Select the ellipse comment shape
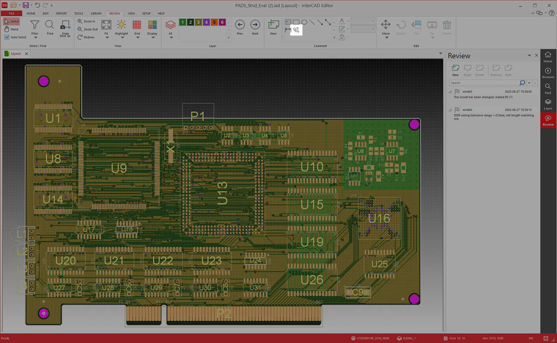The width and height of the screenshot is (557, 343). coord(304,22)
